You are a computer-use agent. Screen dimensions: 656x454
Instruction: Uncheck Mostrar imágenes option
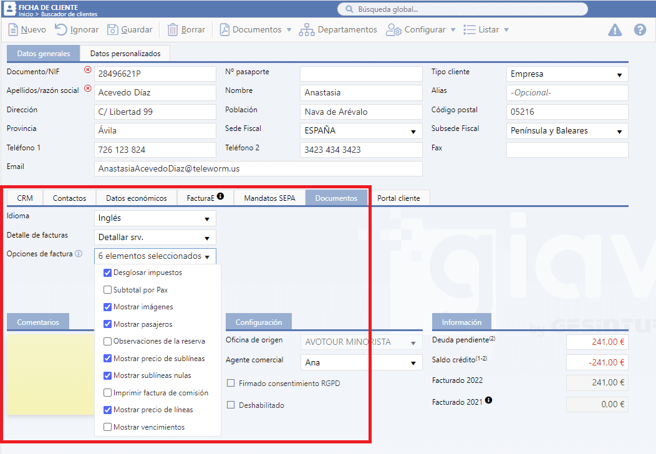click(x=107, y=307)
